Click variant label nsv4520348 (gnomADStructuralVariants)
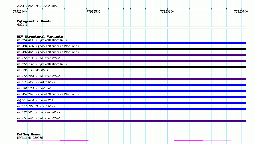Viewport: 254px width, 144px height. coord(49,94)
